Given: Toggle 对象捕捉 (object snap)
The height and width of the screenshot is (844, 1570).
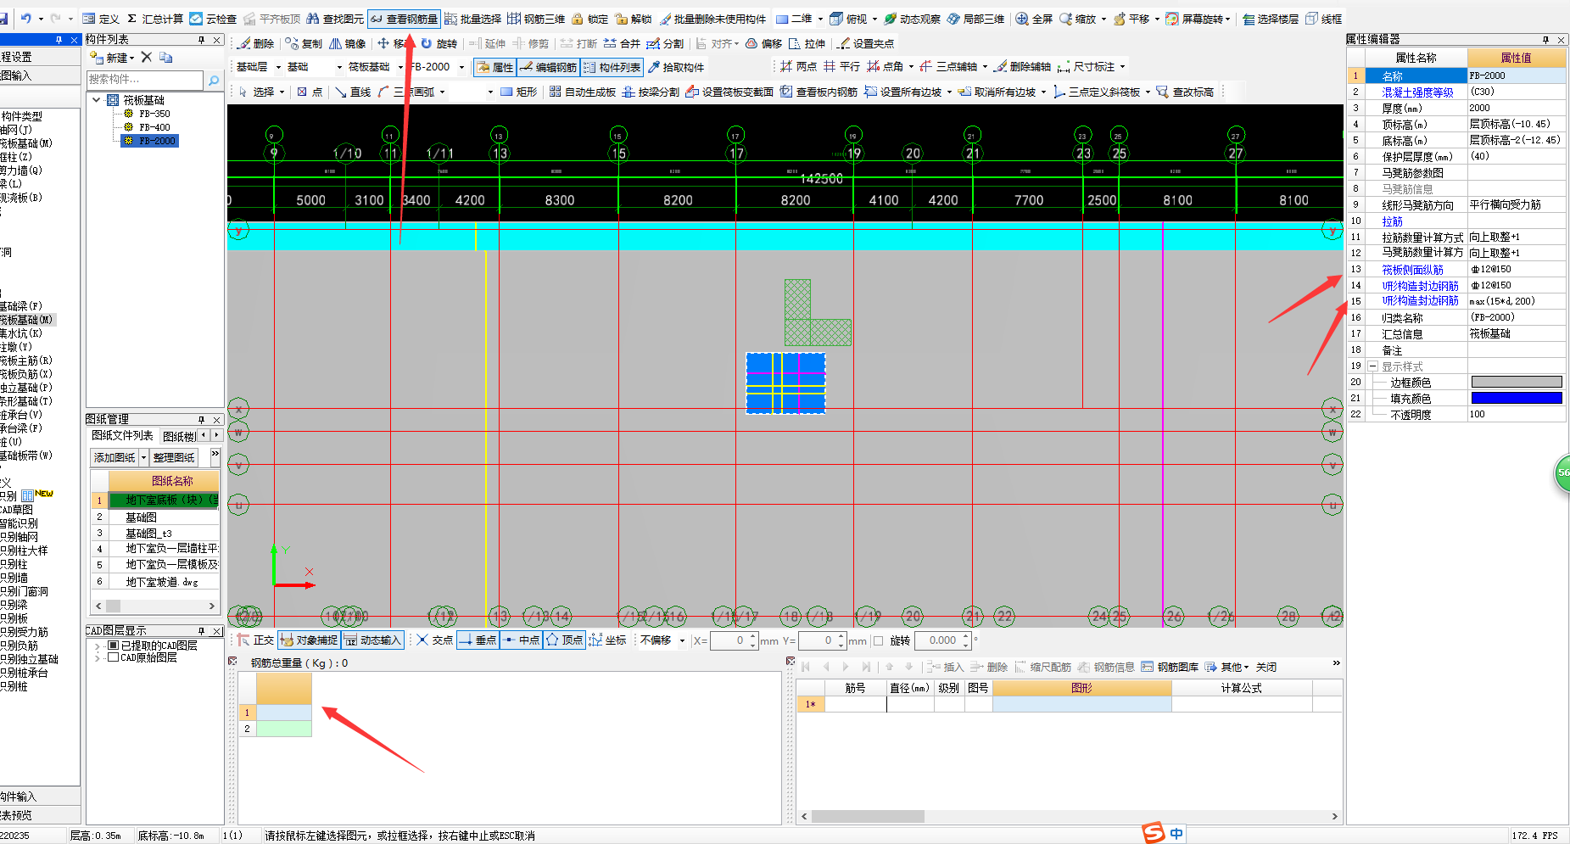Looking at the screenshot, I should 309,640.
